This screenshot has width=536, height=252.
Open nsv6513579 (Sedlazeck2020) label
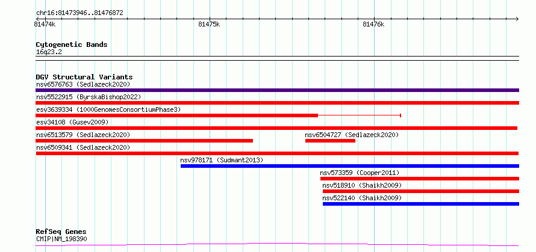83,135
